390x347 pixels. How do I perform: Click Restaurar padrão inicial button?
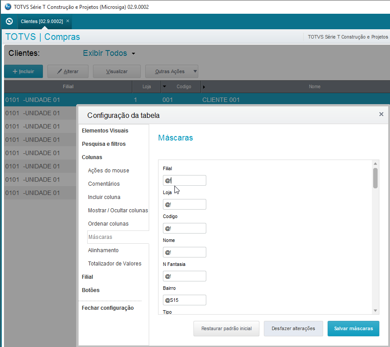(226, 328)
